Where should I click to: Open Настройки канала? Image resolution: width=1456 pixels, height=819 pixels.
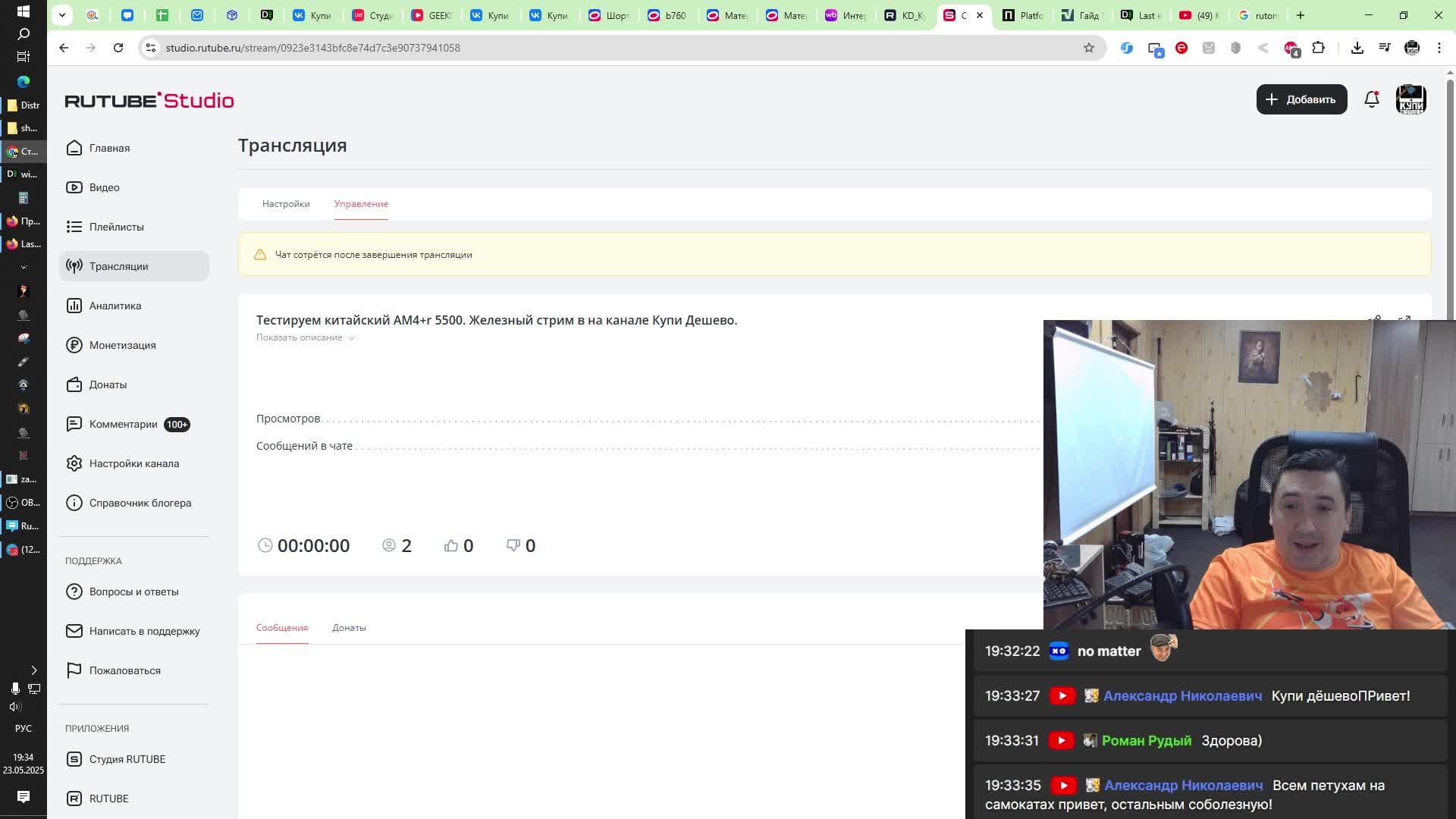coord(133,463)
